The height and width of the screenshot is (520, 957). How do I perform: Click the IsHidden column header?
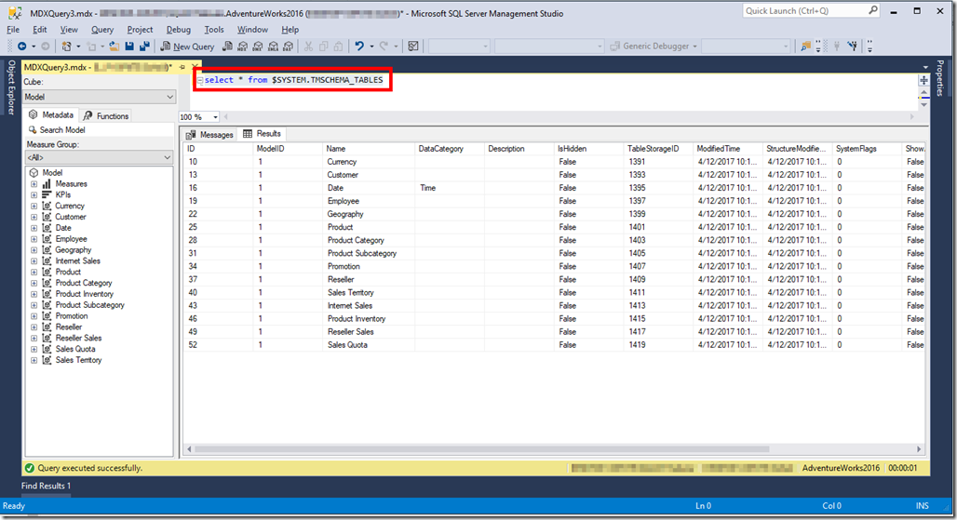pyautogui.click(x=588, y=149)
